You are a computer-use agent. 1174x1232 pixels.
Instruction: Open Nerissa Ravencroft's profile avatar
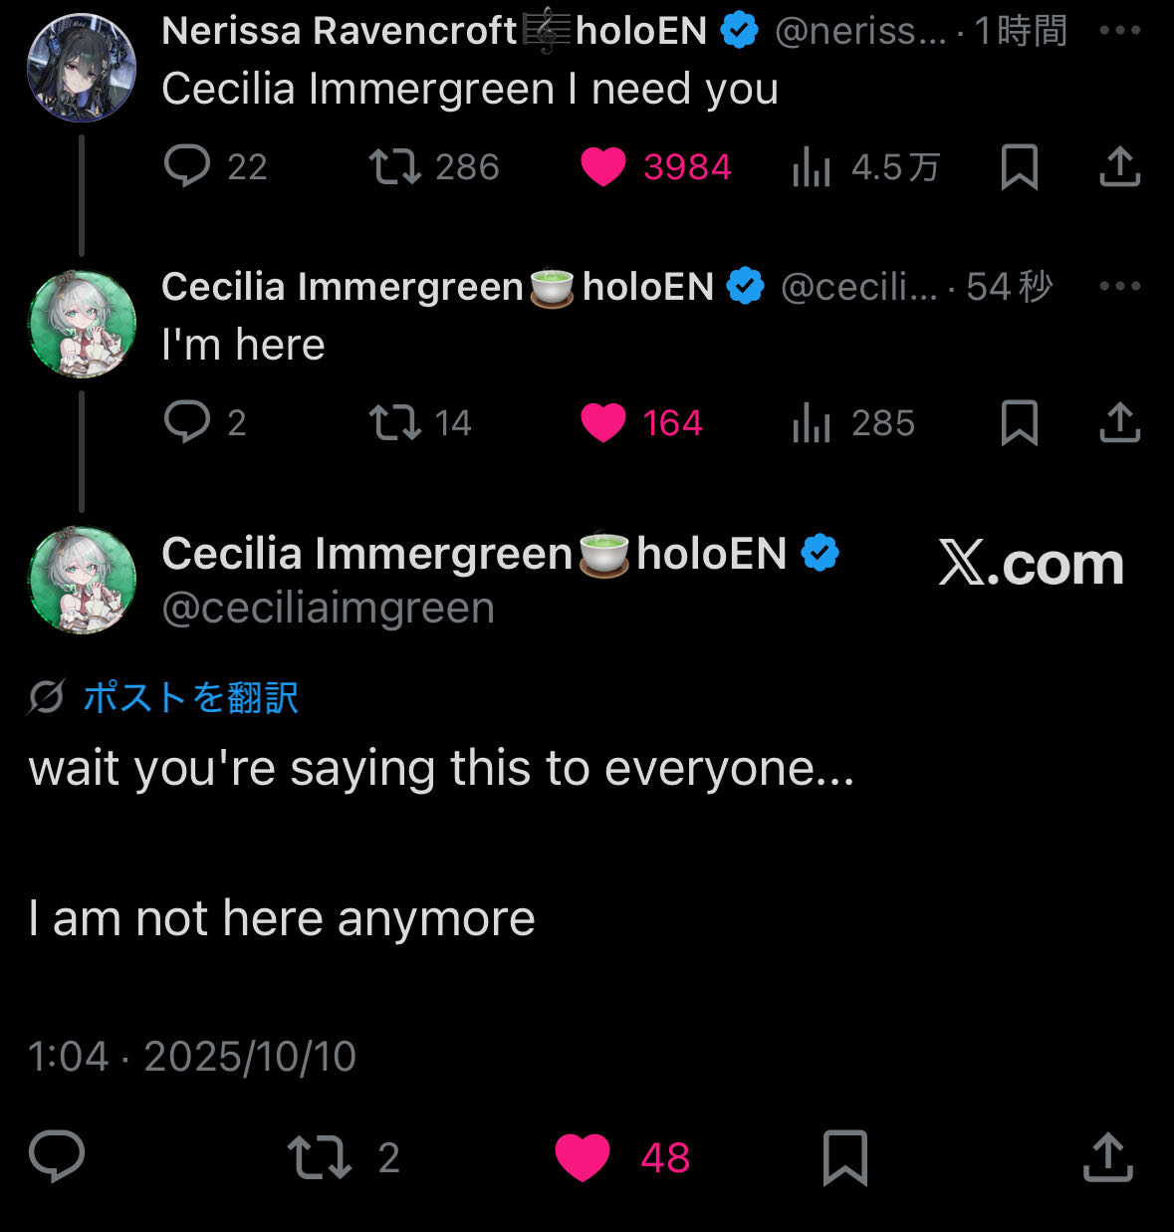tap(82, 68)
